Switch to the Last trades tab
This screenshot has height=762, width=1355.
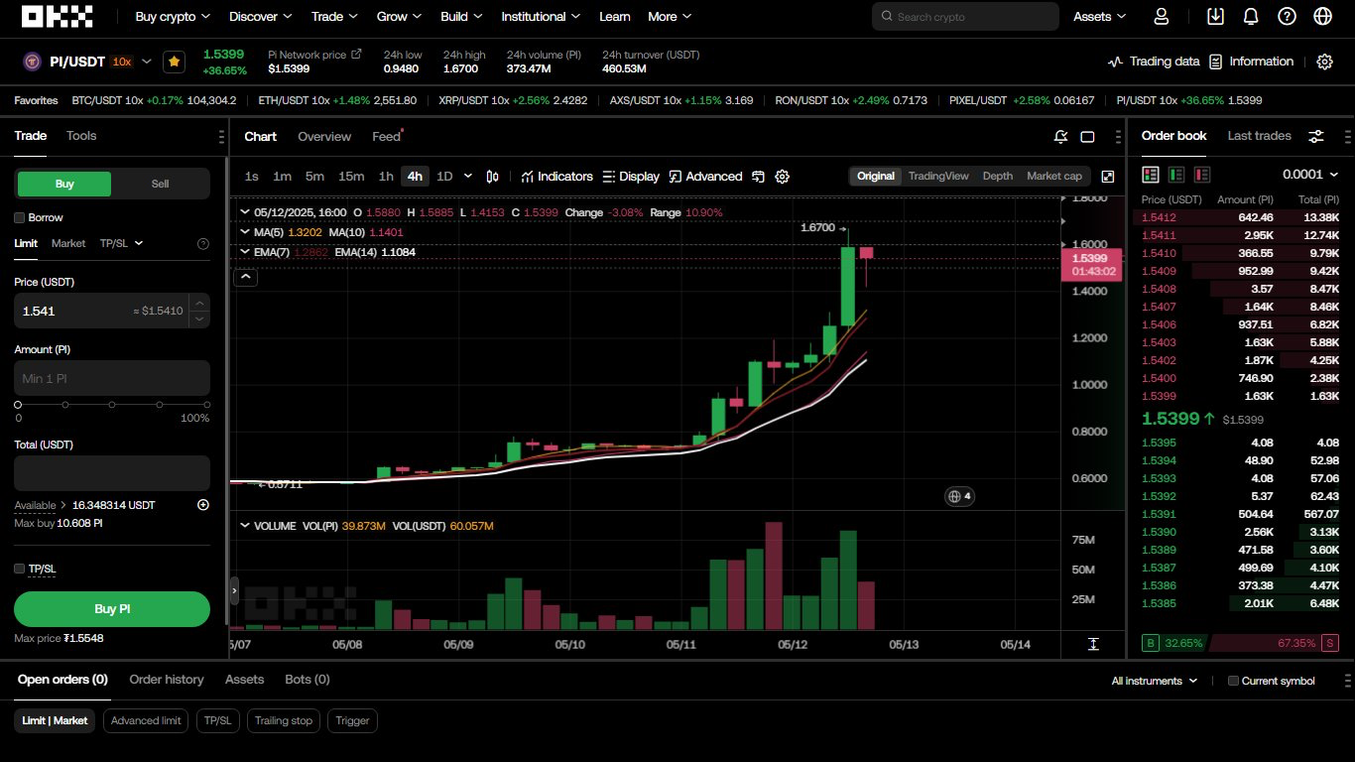point(1259,136)
